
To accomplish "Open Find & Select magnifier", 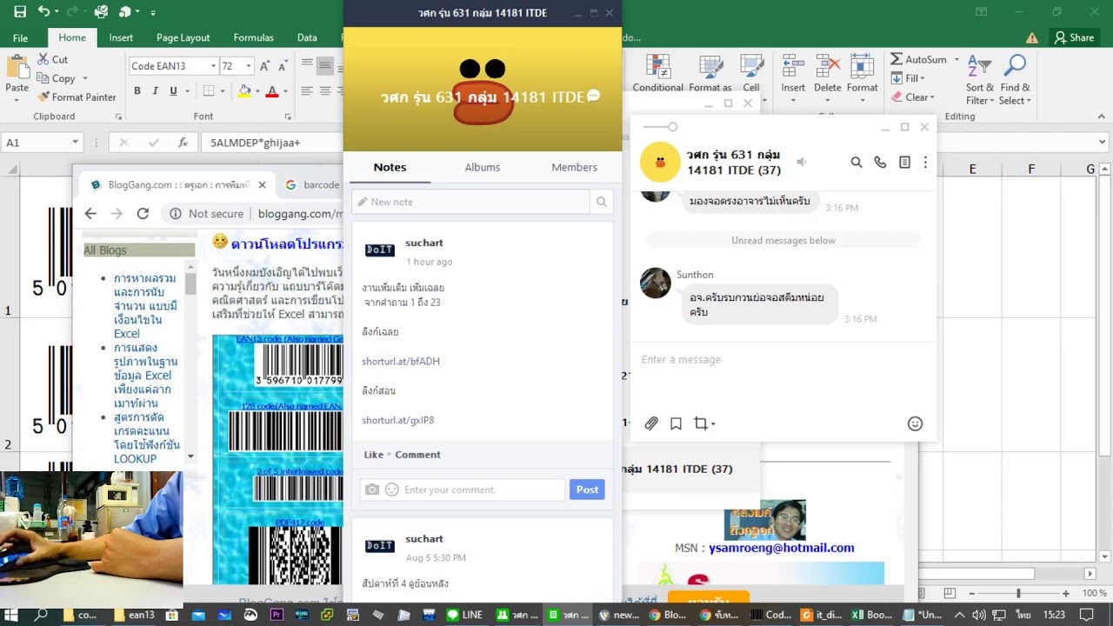I will (1015, 80).
